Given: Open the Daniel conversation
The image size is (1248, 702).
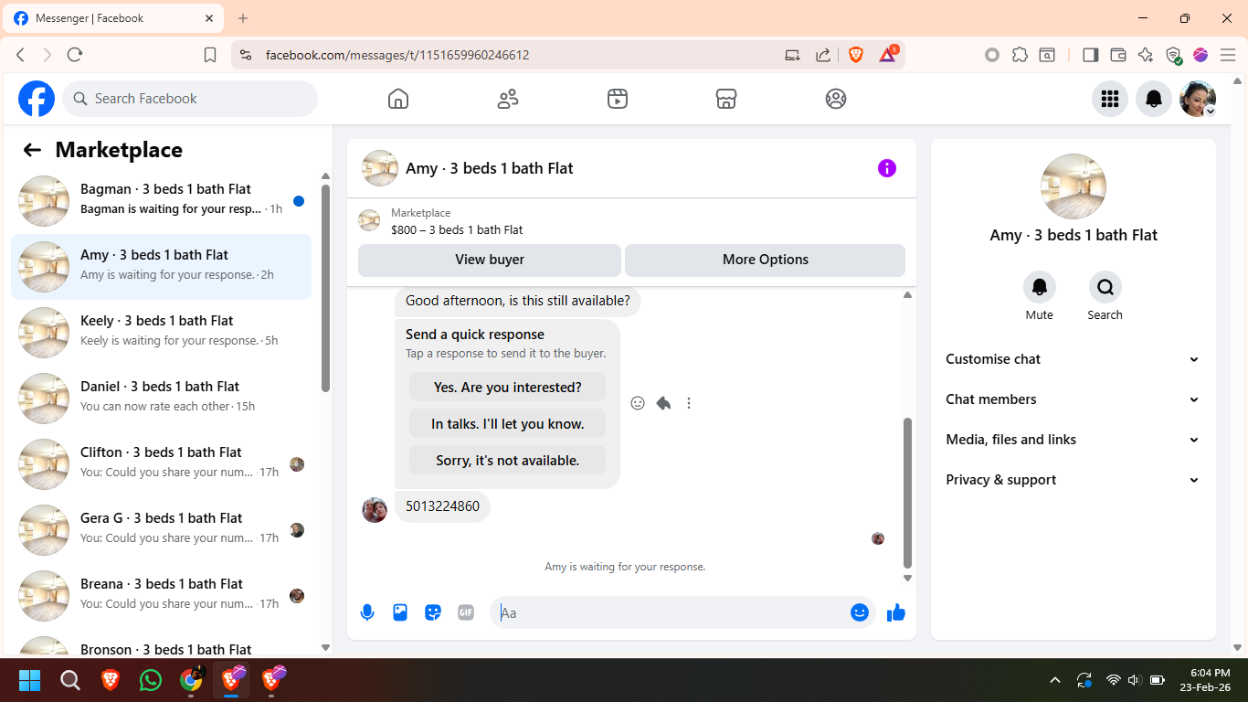Looking at the screenshot, I should click(161, 399).
